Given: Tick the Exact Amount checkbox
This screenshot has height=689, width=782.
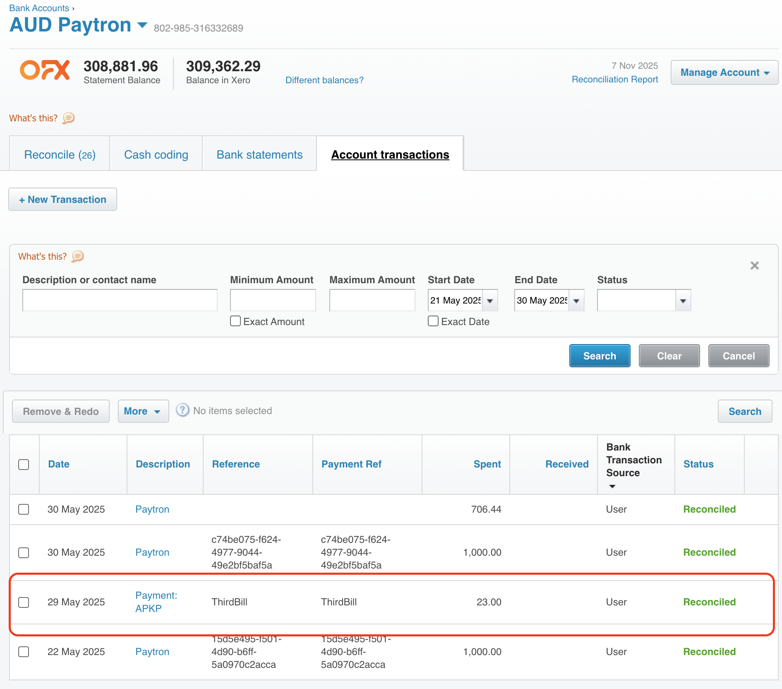Looking at the screenshot, I should [235, 321].
